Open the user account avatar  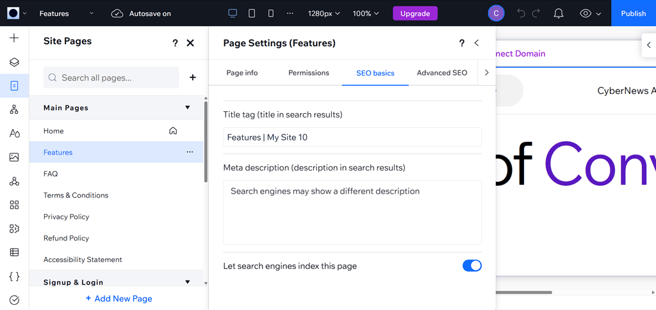pyautogui.click(x=496, y=13)
